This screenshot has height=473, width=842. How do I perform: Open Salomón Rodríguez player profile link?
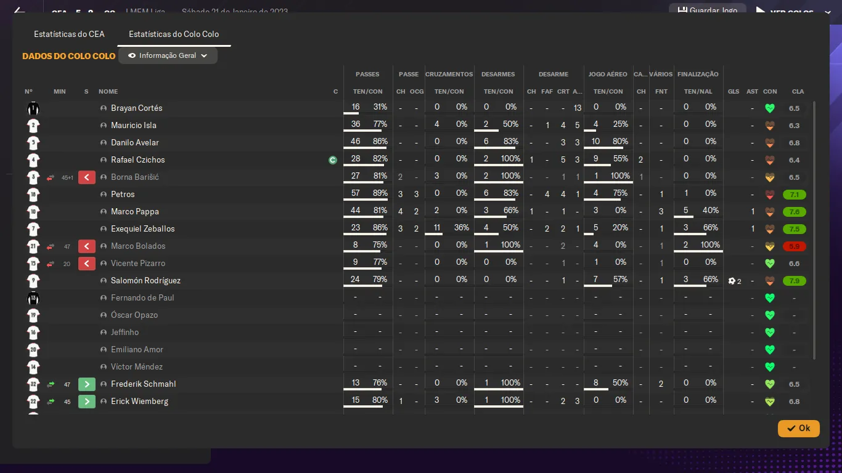(145, 281)
